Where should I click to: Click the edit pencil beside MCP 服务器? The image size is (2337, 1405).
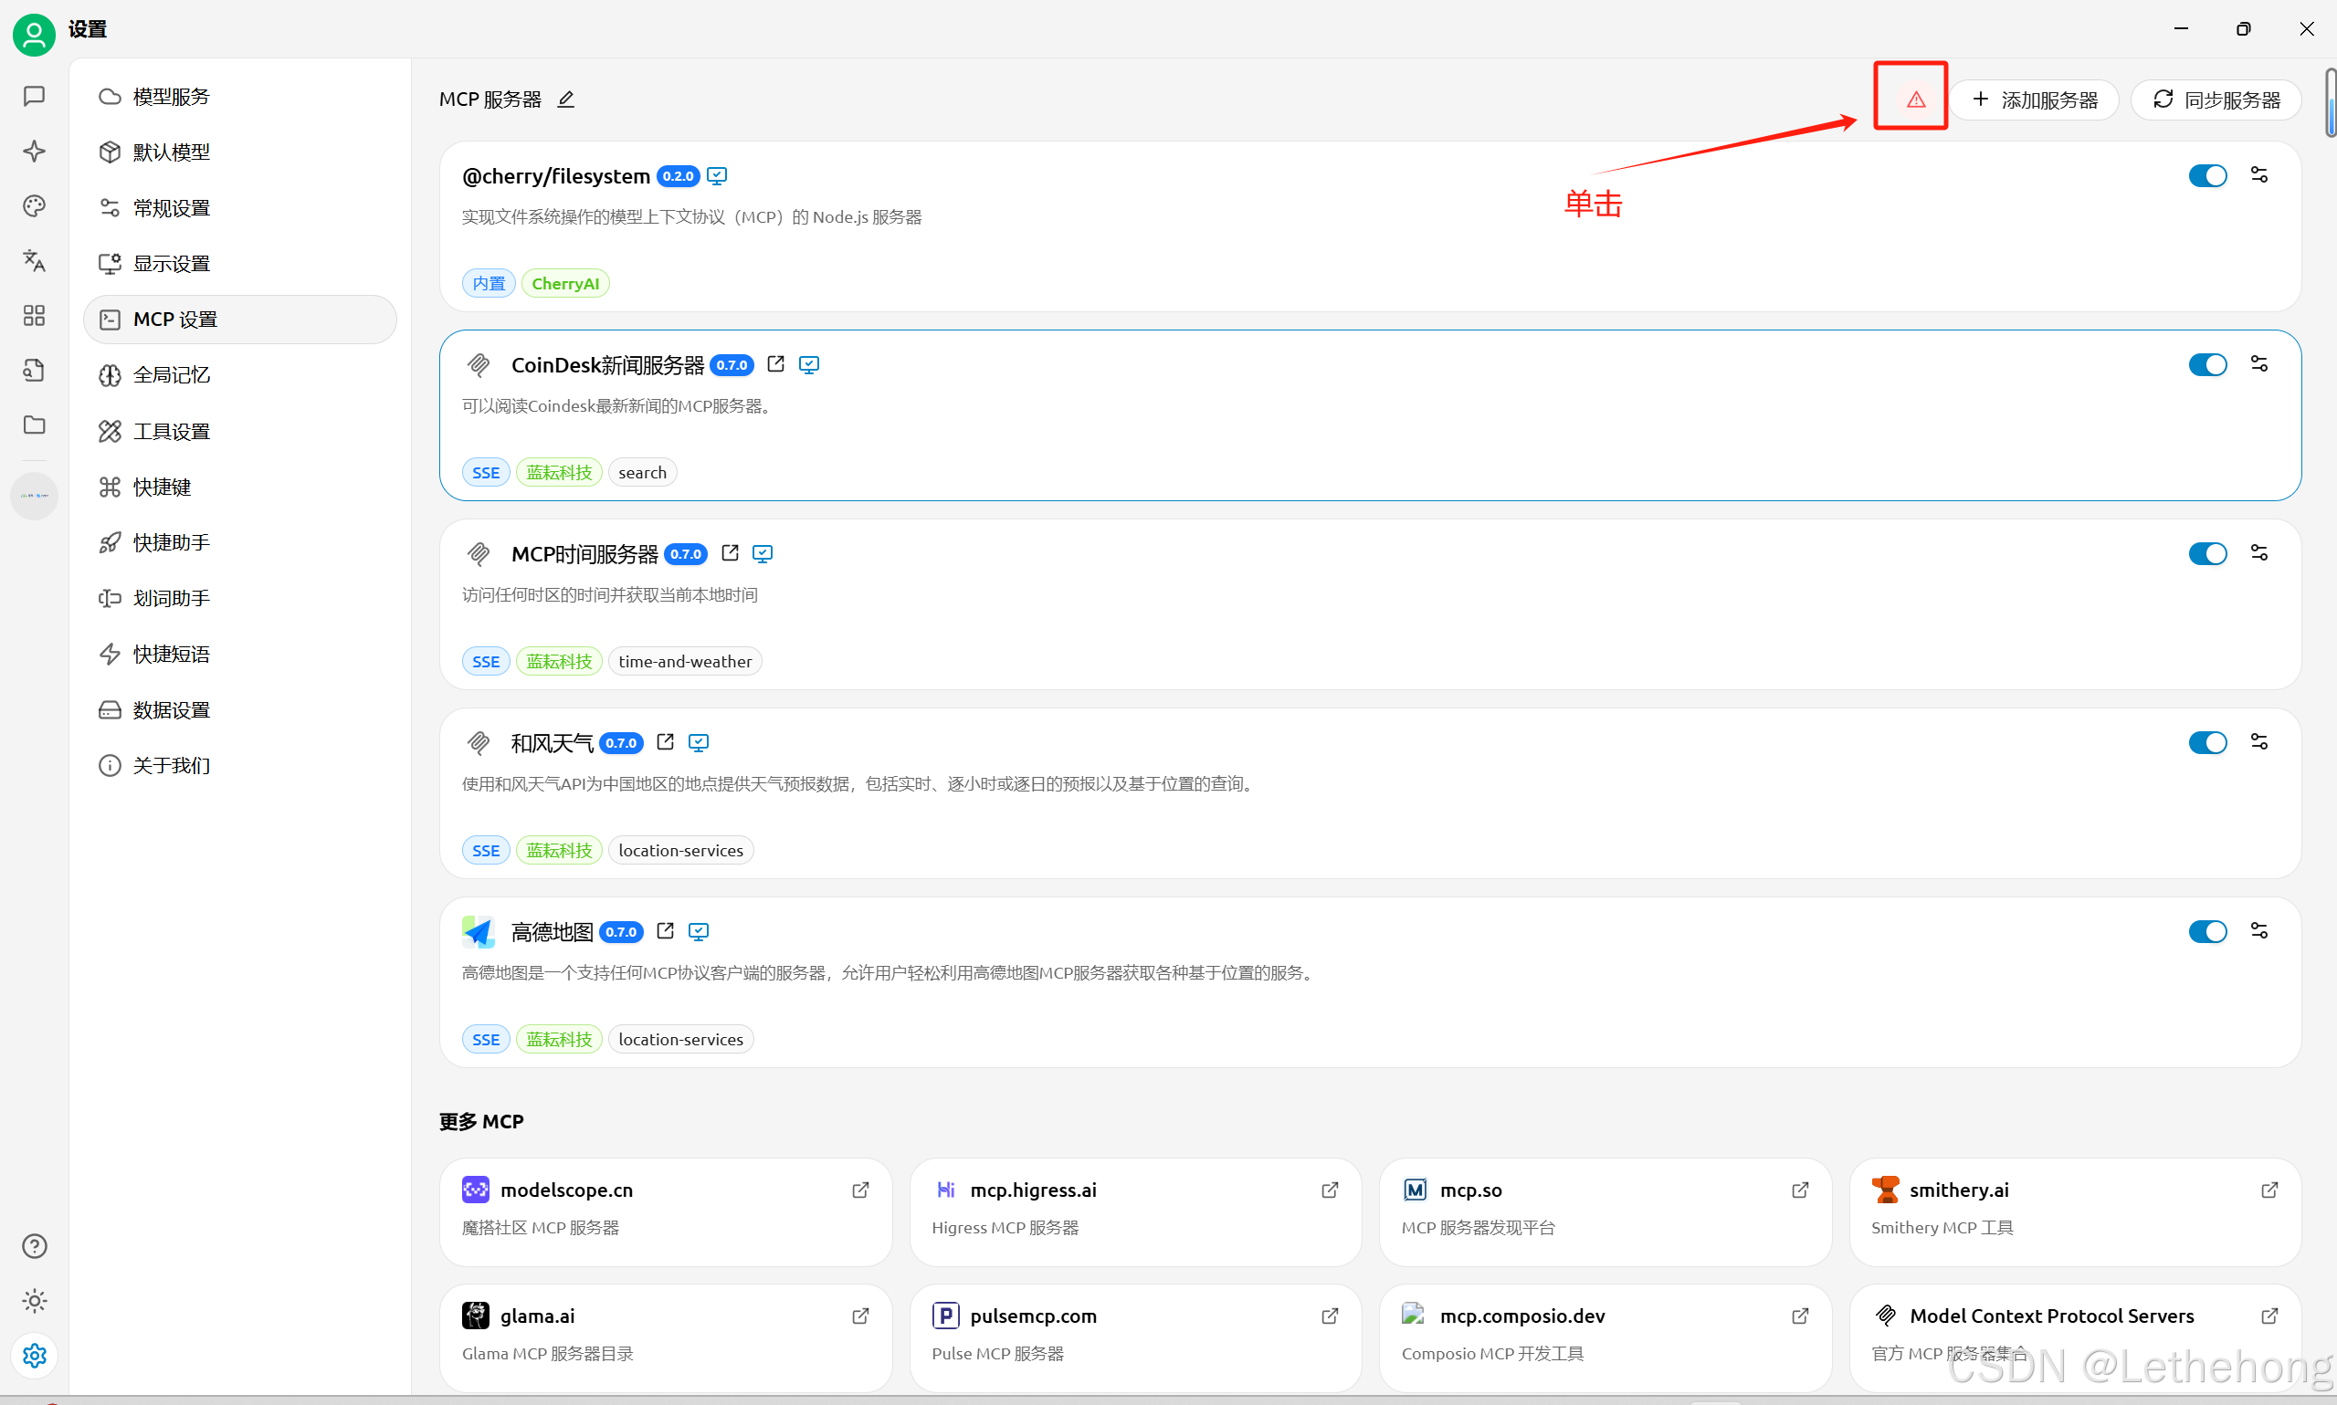[x=566, y=100]
